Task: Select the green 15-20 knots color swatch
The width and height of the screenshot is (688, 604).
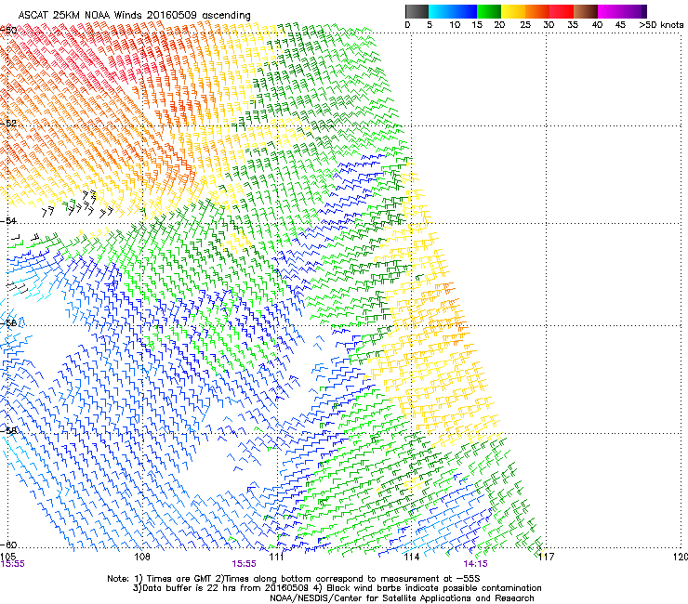Action: (489, 11)
